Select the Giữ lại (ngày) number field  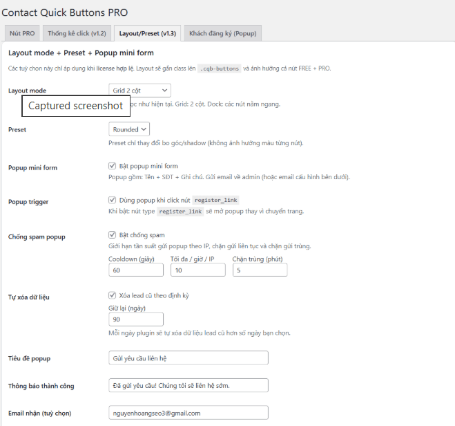pyautogui.click(x=136, y=319)
